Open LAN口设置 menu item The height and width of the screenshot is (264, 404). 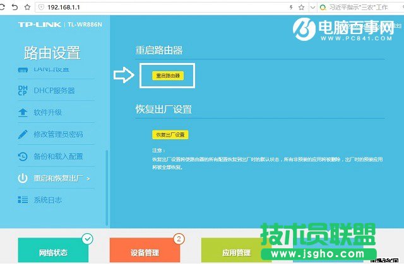click(51, 69)
